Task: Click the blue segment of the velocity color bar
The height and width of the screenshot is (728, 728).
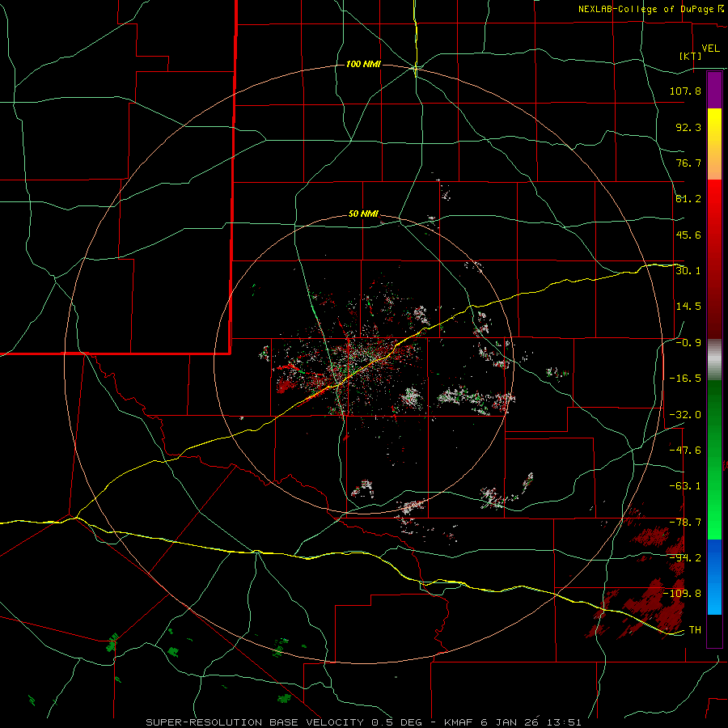Action: click(x=714, y=577)
